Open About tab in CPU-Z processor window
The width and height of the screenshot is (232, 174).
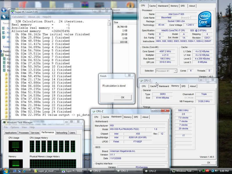coord(192,6)
